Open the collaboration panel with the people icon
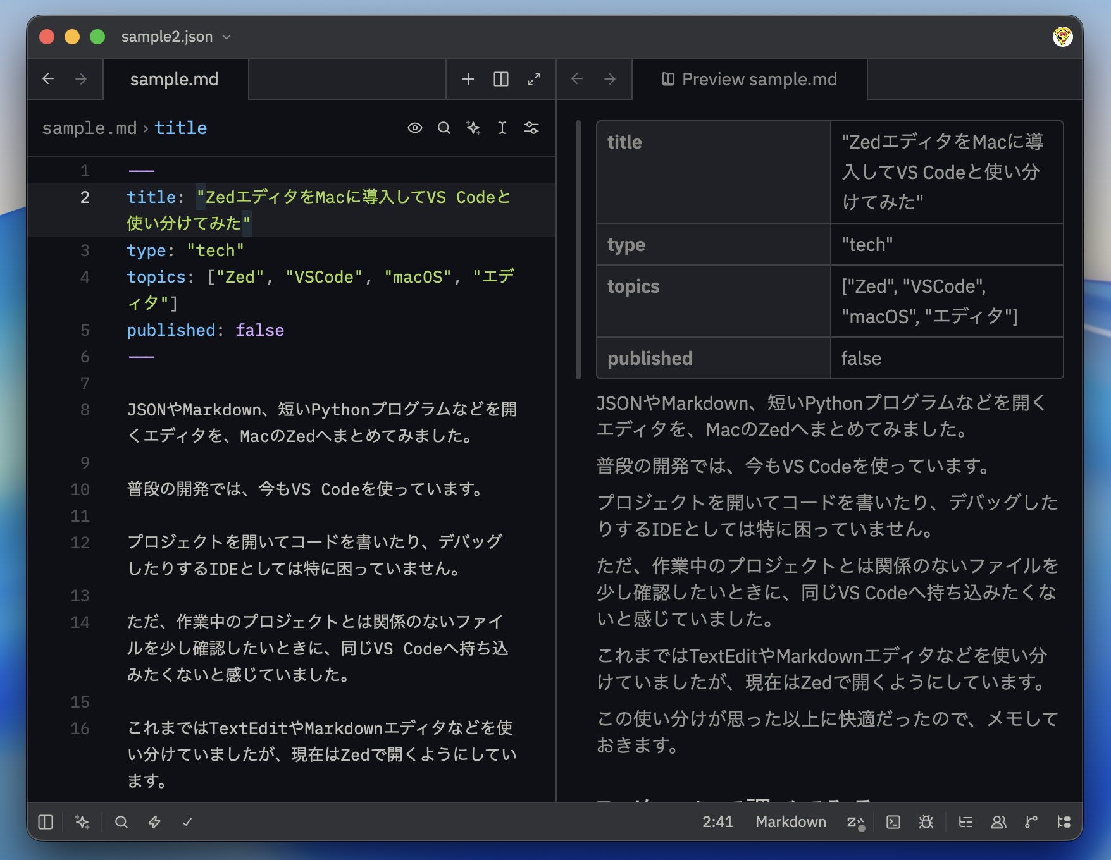This screenshot has width=1111, height=860. [998, 822]
